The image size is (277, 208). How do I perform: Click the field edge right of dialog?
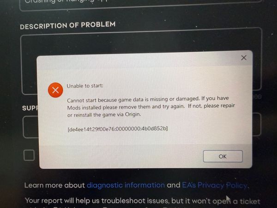[257, 124]
